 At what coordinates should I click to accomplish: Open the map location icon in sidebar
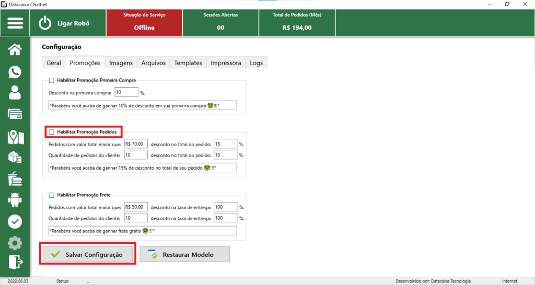[x=16, y=137]
